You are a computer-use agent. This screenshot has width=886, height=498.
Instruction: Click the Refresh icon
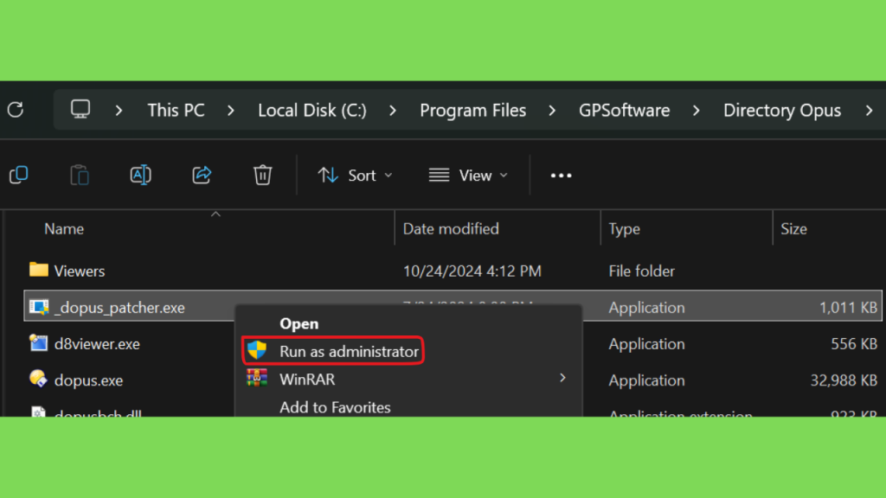[16, 110]
